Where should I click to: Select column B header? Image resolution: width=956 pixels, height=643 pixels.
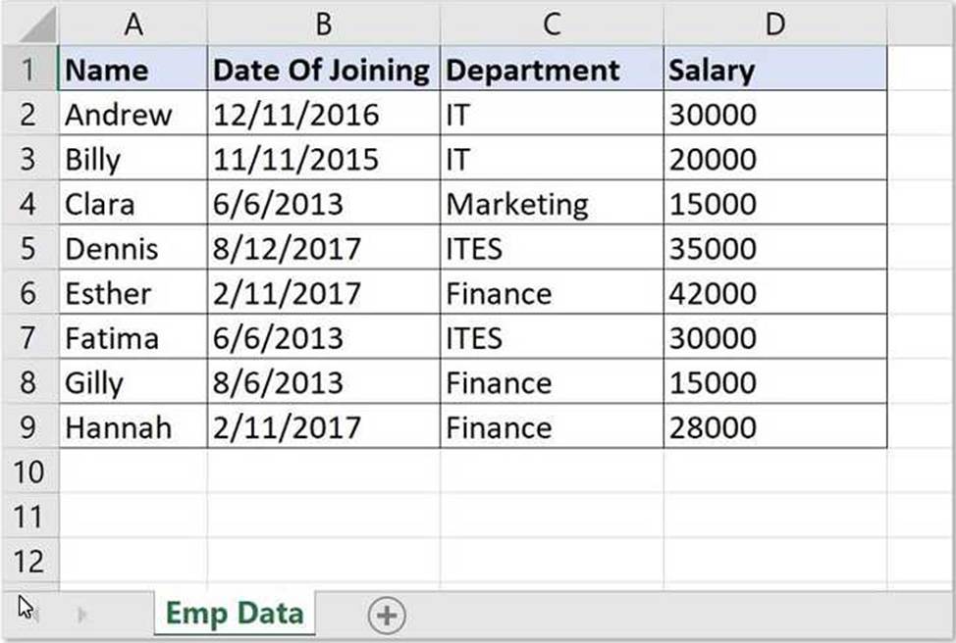point(323,25)
